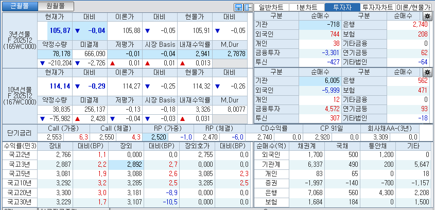Click 국고30년 장외 yield 3.107
The width and height of the screenshot is (435, 210).
click(x=134, y=202)
